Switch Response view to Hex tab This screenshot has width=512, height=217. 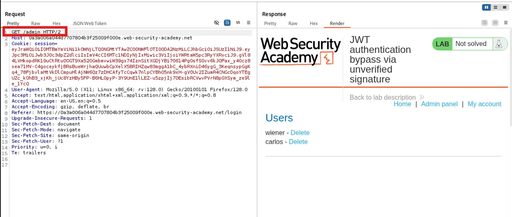pyautogui.click(x=314, y=23)
